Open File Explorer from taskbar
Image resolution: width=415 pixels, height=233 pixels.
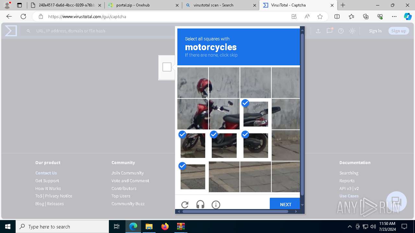[x=149, y=227]
